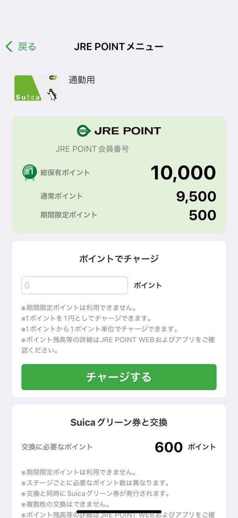The image size is (238, 518).
Task: Tap the green back chevron arrow
Action: click(9, 47)
